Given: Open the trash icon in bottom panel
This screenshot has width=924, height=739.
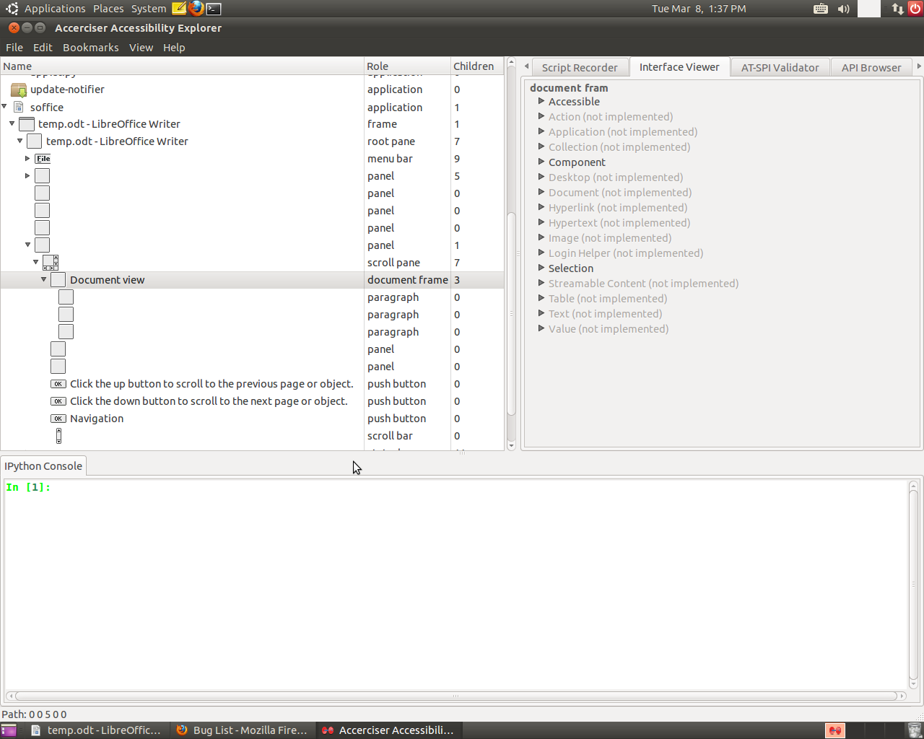Looking at the screenshot, I should pos(914,730).
